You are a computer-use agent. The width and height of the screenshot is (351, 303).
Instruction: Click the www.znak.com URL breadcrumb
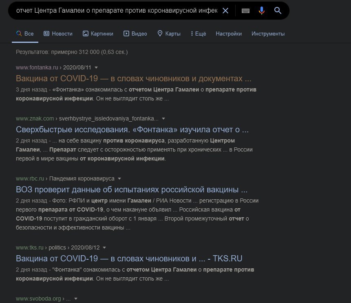click(x=87, y=119)
